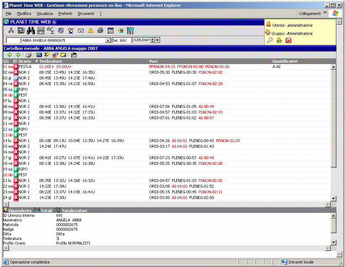345x267 pixels.
Task: Show anomalies via yellow warning triangle
Action: pos(91,31)
